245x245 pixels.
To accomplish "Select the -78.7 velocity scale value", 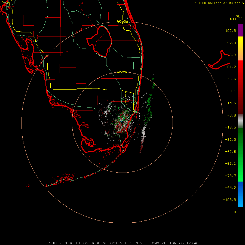I will point(231,176).
